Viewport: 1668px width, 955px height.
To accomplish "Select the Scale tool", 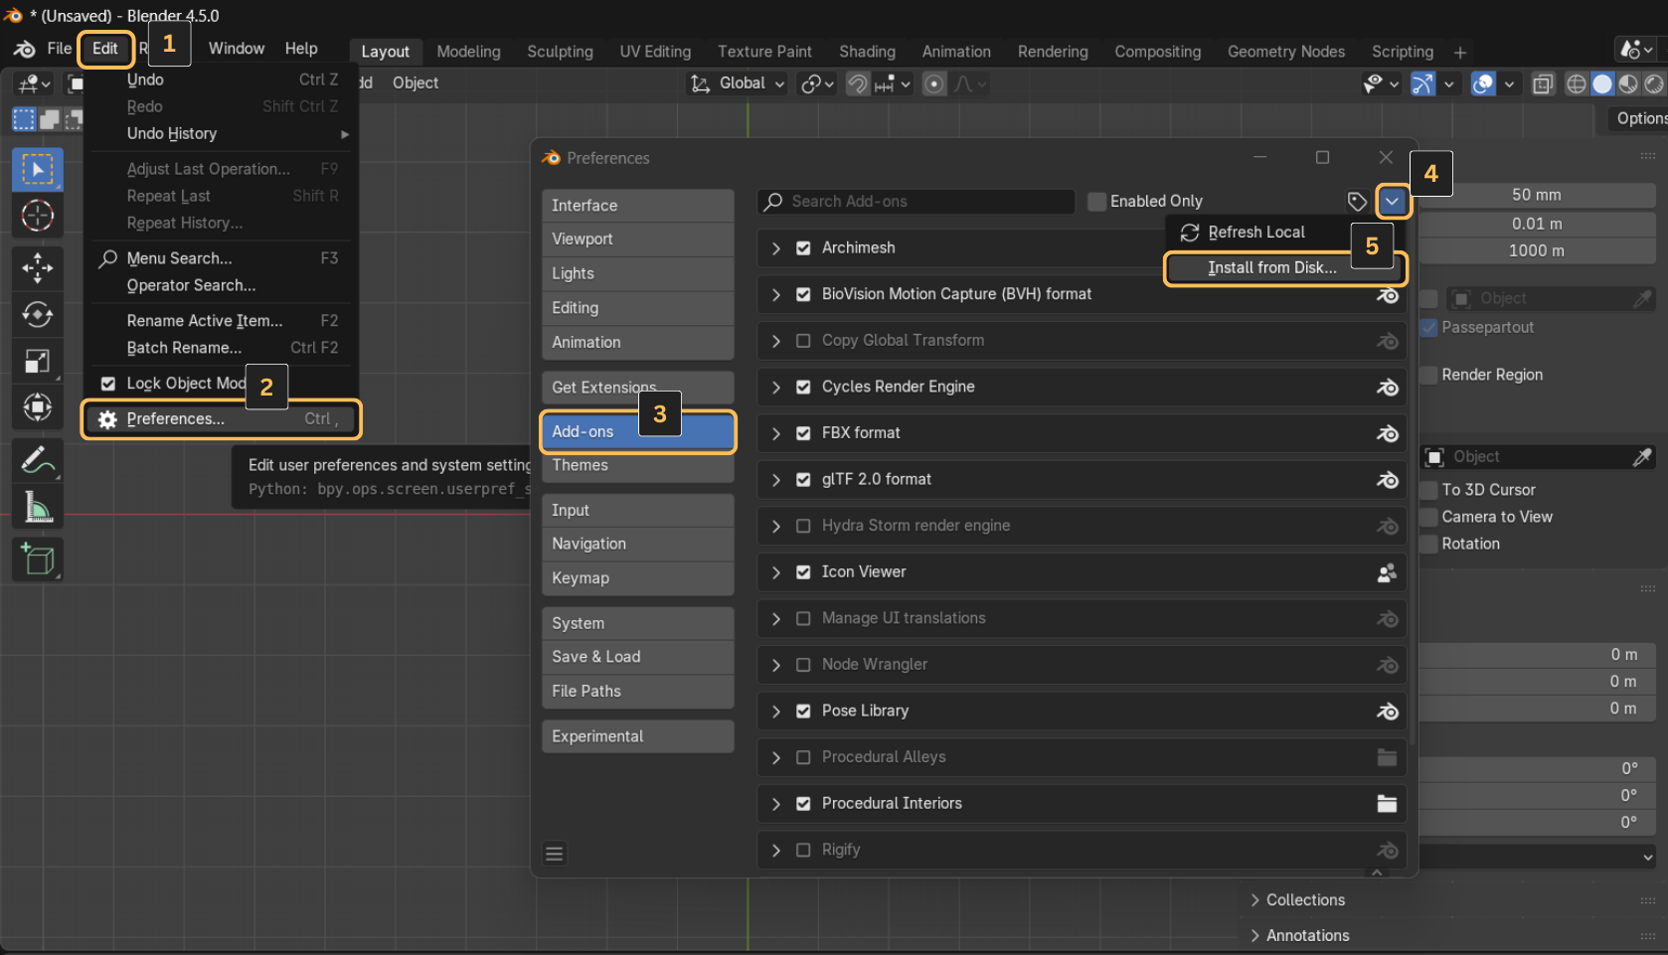I will (38, 361).
